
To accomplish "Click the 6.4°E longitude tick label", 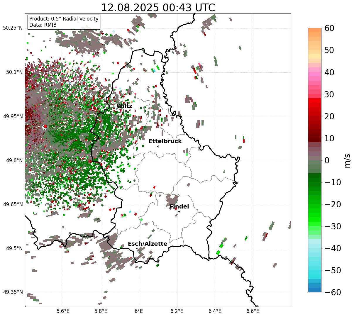I will [215, 311].
